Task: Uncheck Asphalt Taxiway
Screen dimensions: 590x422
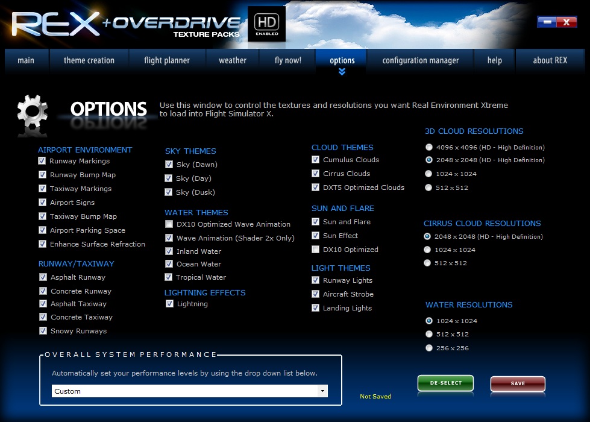Action: pyautogui.click(x=43, y=303)
